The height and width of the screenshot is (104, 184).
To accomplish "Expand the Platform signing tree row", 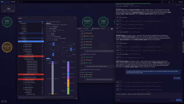I will [24, 45].
